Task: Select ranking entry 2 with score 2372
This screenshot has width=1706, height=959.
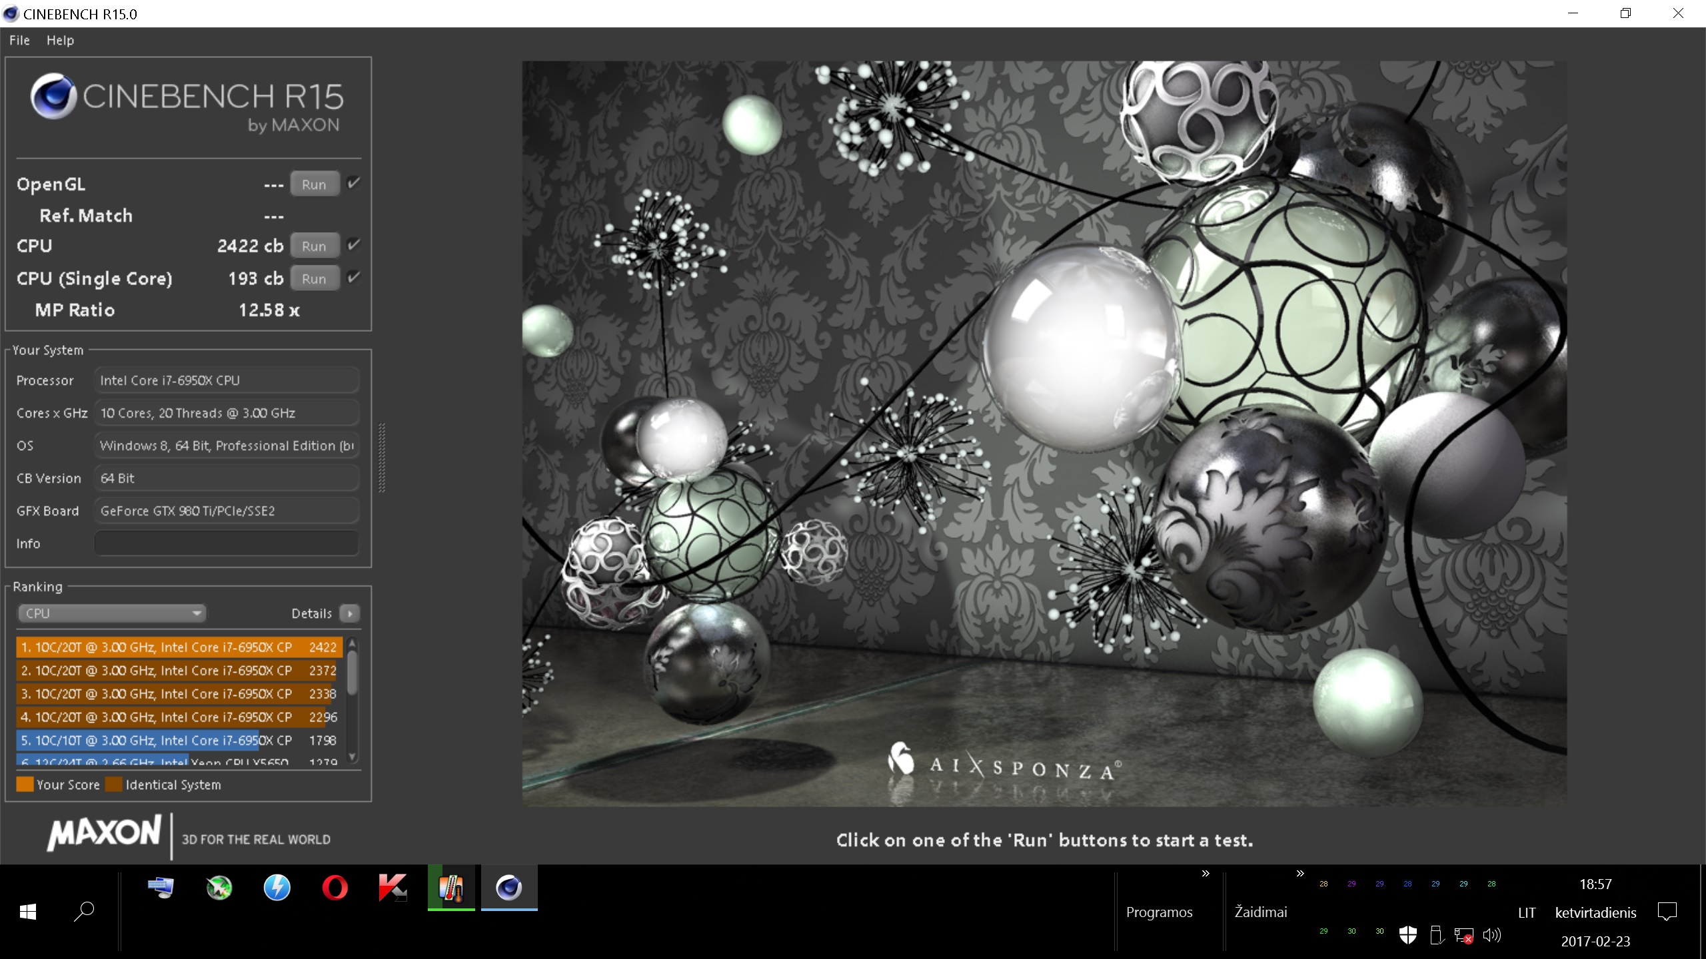Action: click(x=179, y=670)
